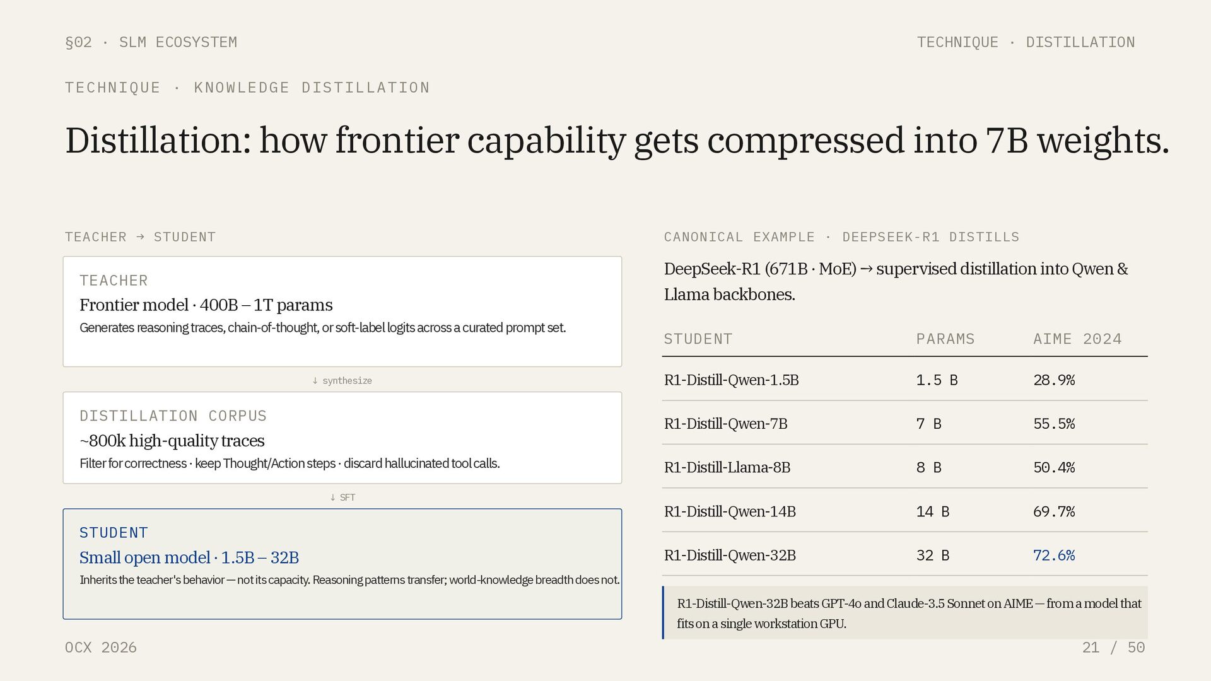The image size is (1211, 681).
Task: Click the down arrow labeled synthesize
Action: [x=342, y=380]
